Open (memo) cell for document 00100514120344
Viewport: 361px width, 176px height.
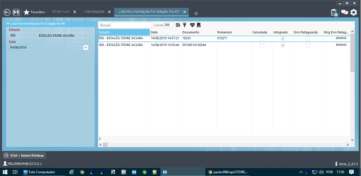(x=341, y=45)
